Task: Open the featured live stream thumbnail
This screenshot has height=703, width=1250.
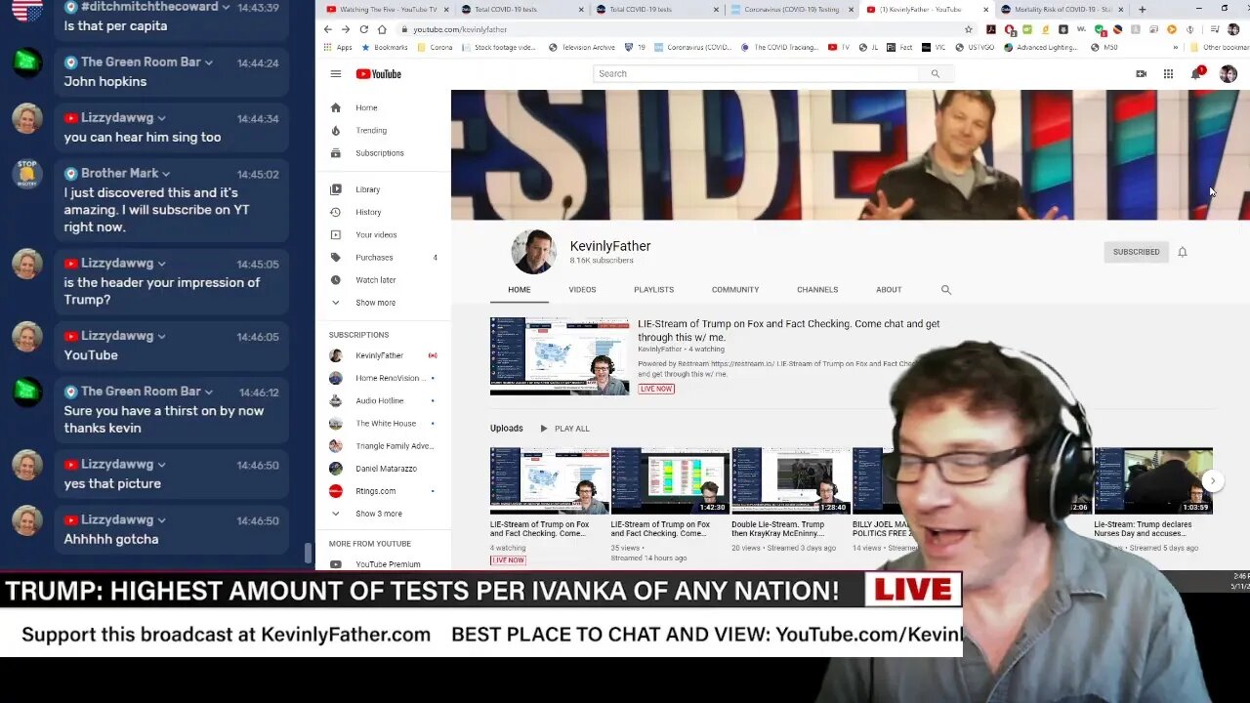Action: point(560,355)
